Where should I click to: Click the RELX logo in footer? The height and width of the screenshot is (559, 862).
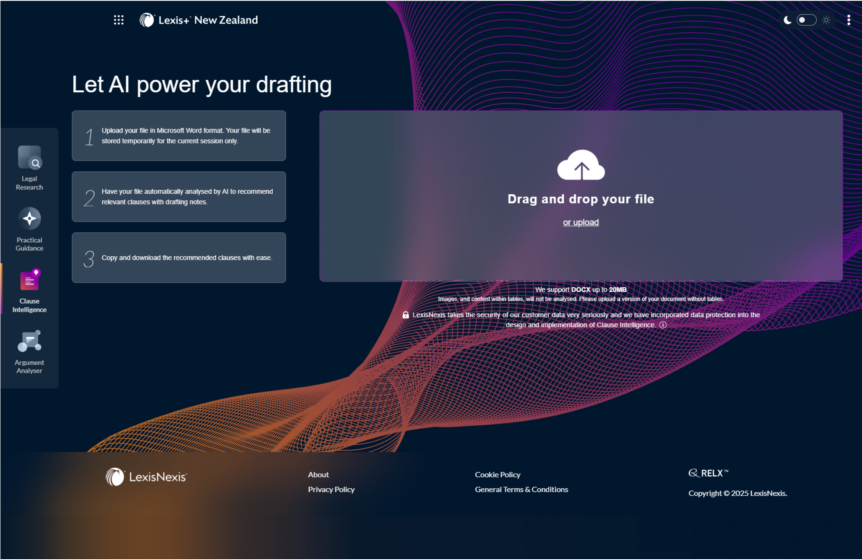tap(708, 473)
